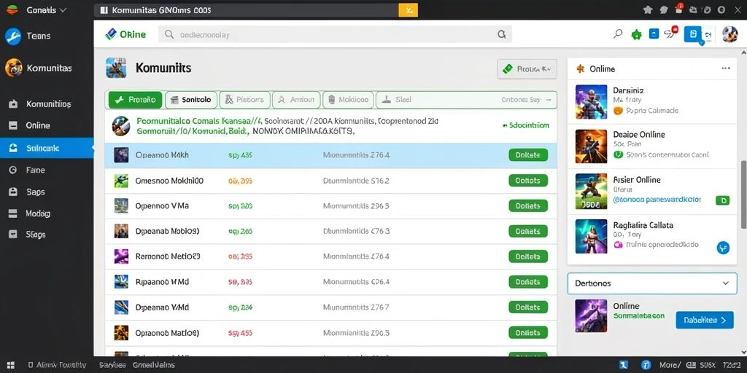Click the Oriine logo in the header
Viewport: 747px width, 373px height.
pyautogui.click(x=125, y=34)
